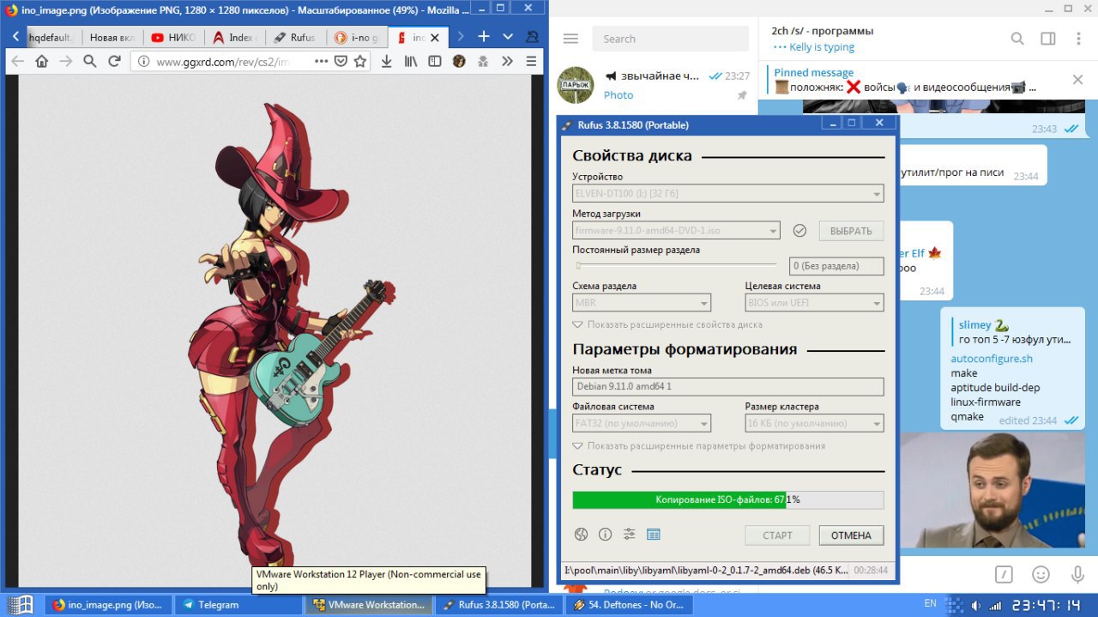Show site information icon in address bar
1098x617 pixels.
tap(143, 62)
